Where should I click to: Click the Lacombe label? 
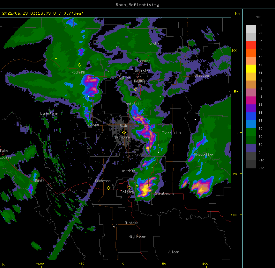click(x=144, y=61)
